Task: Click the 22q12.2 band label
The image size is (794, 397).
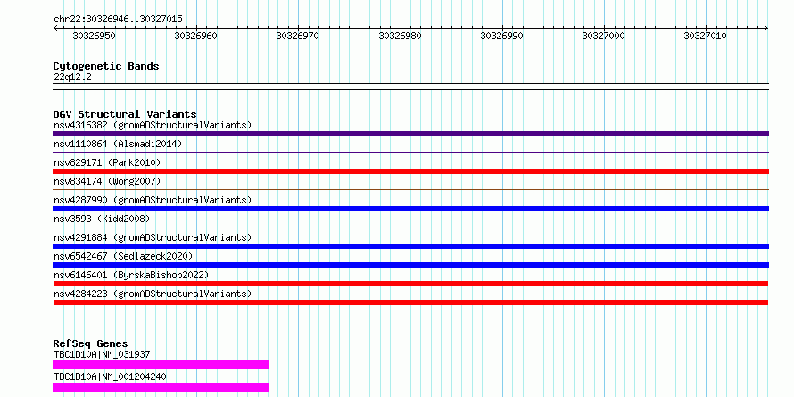Action: [72, 78]
